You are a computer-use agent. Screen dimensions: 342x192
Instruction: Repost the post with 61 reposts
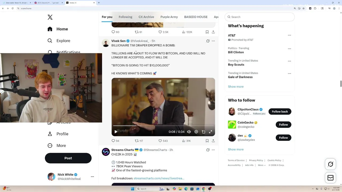coord(137,32)
